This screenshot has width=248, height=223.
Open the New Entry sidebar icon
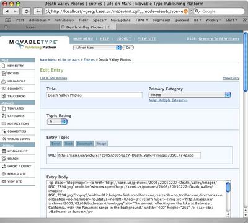[4, 66]
